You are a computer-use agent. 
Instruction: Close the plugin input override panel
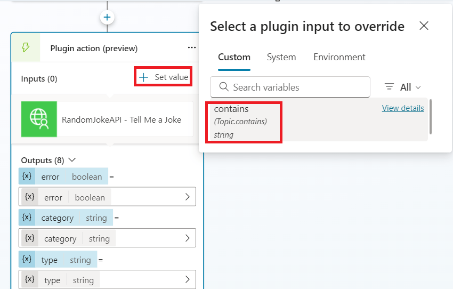[x=424, y=26]
